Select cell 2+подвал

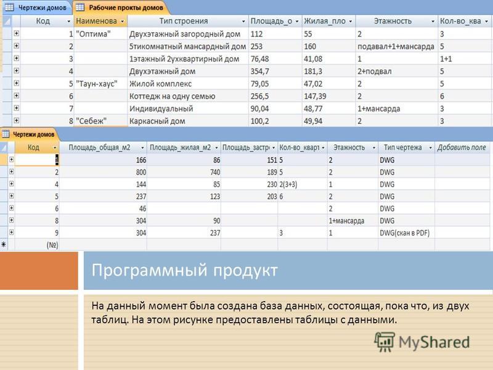(396, 72)
